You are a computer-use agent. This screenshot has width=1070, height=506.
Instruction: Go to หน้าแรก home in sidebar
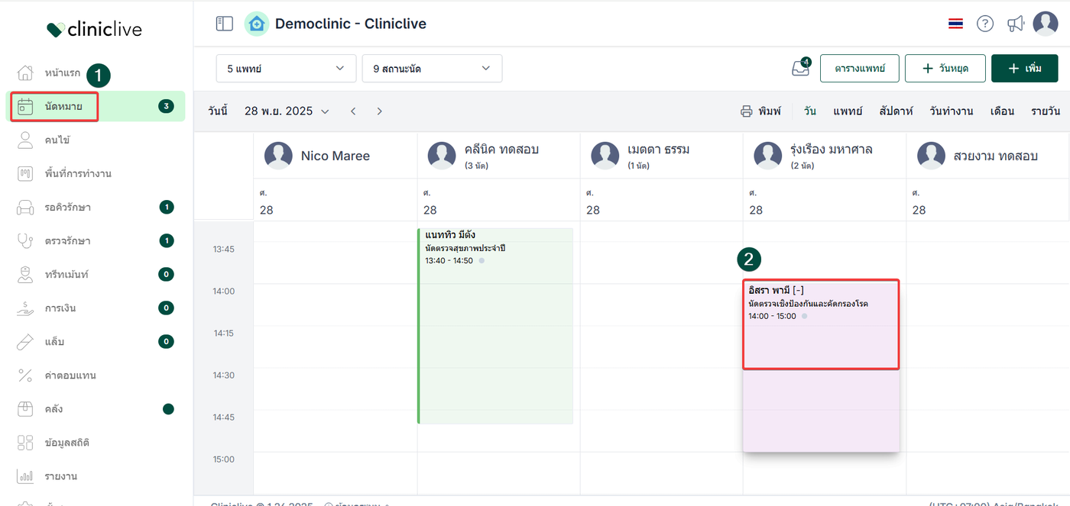coord(61,73)
